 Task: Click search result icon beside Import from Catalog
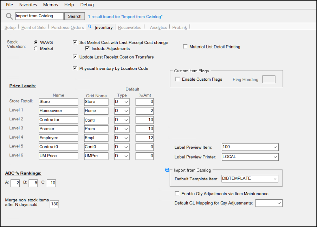[x=167, y=170]
